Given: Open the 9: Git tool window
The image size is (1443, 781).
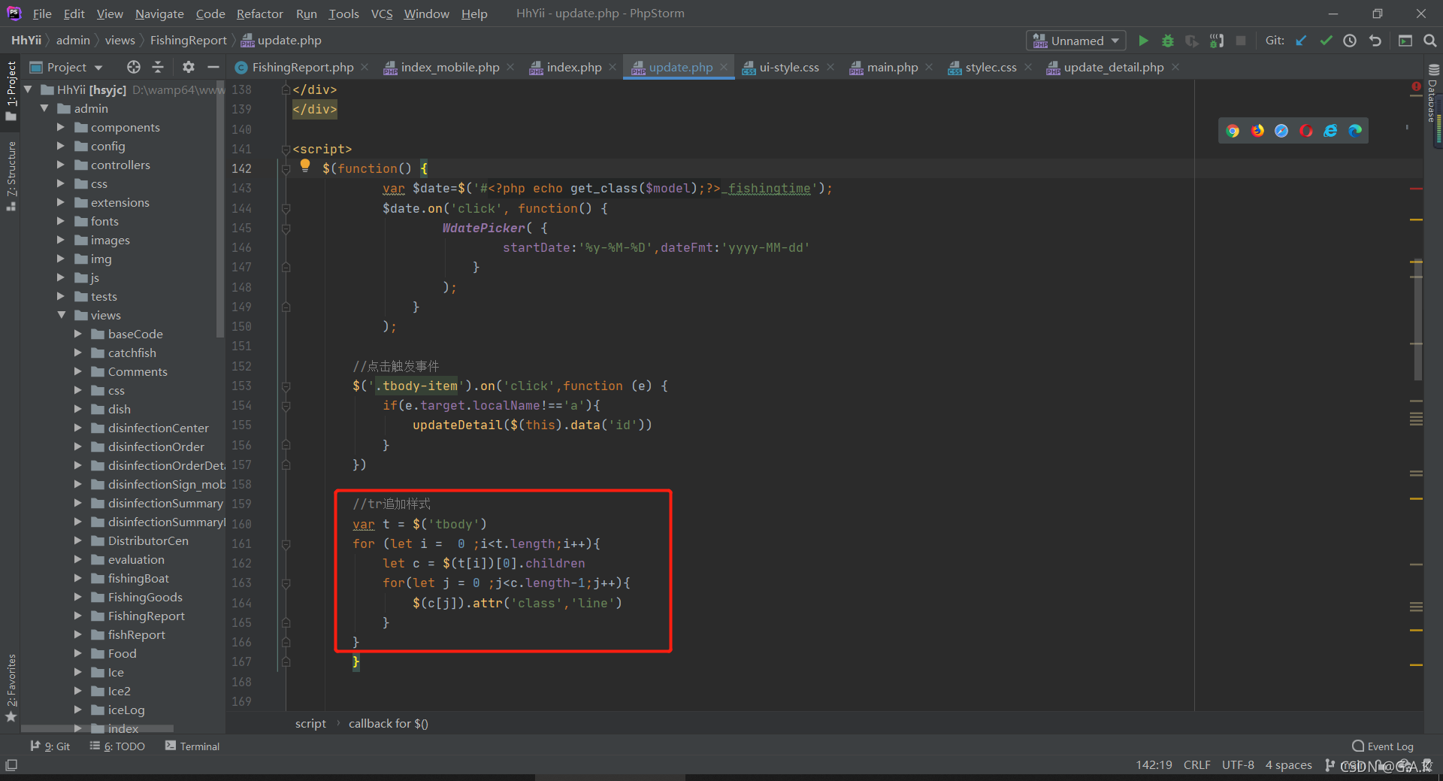Looking at the screenshot, I should coord(50,746).
